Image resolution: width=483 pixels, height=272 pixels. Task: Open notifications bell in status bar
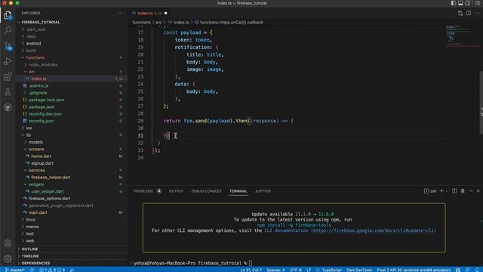pyautogui.click(x=477, y=270)
